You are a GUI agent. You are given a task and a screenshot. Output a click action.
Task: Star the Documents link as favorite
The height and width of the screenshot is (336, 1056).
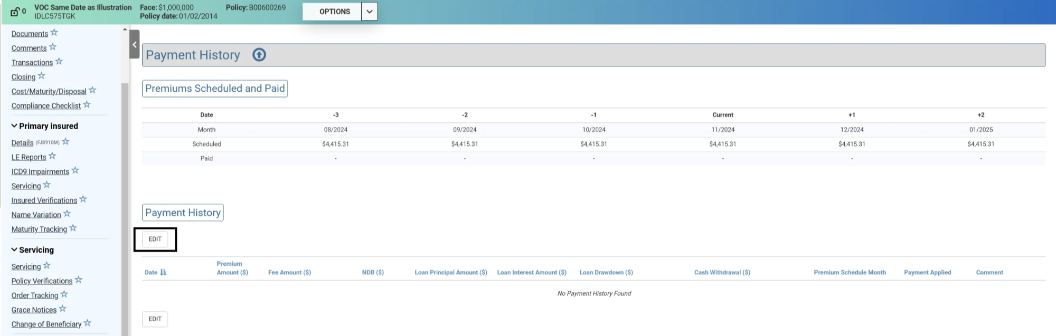tap(54, 33)
